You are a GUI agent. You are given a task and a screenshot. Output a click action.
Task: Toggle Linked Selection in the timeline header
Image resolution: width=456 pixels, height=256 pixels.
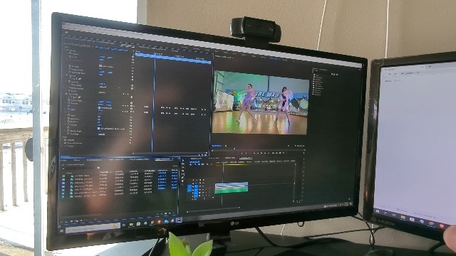click(x=199, y=164)
